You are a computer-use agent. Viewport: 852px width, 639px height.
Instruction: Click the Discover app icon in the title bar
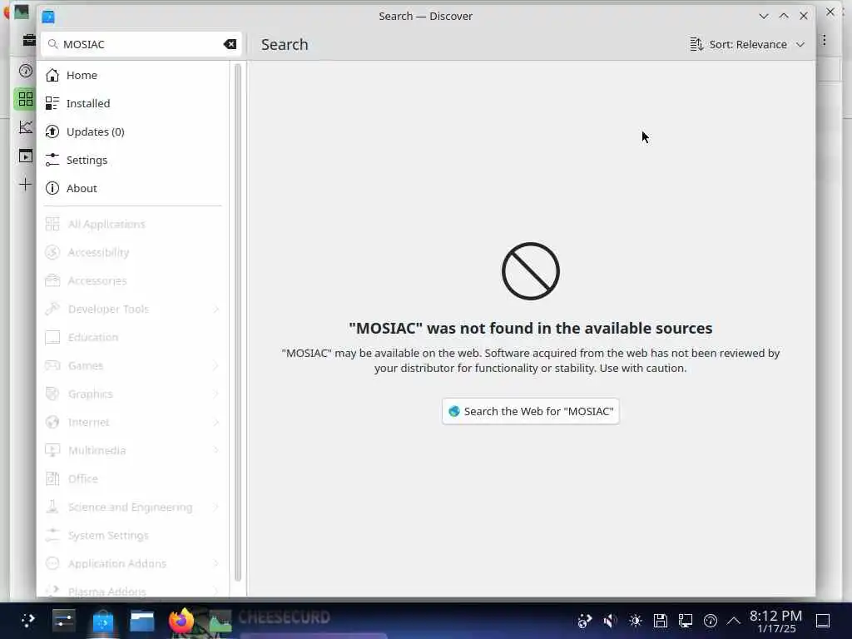coord(48,17)
